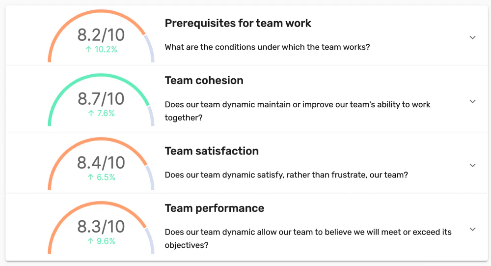Click the 6.5% increase indicator

(101, 177)
